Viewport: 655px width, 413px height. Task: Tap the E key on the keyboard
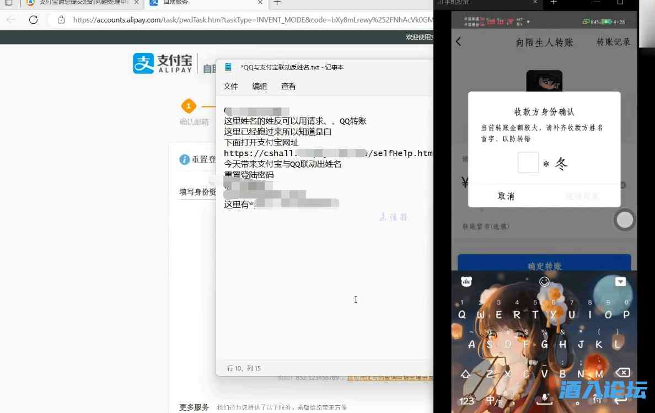[x=498, y=314]
